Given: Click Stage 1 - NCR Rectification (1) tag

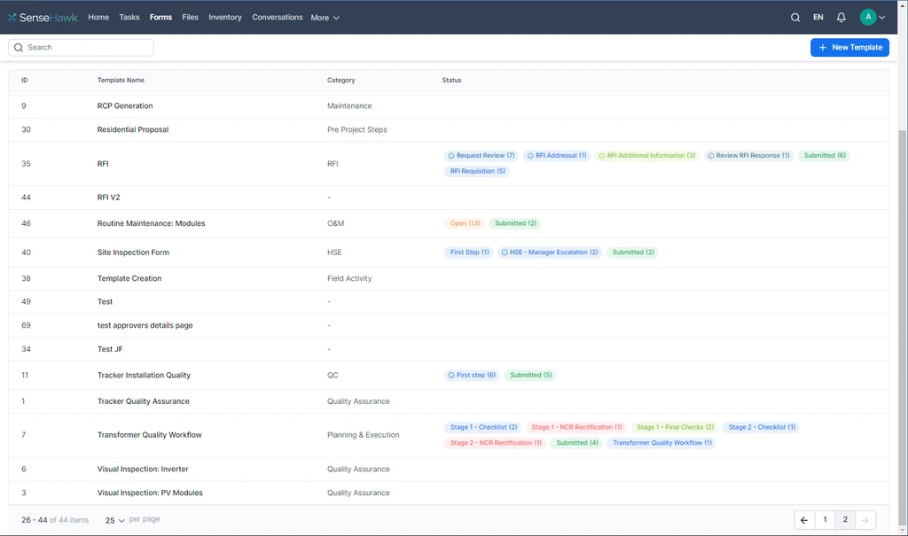Looking at the screenshot, I should tap(576, 427).
